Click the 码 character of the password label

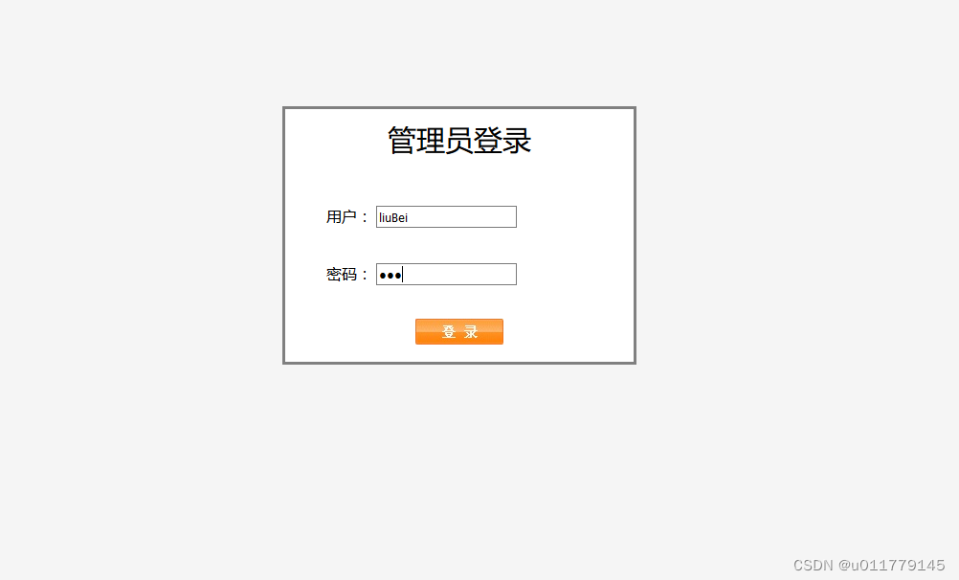pos(349,274)
